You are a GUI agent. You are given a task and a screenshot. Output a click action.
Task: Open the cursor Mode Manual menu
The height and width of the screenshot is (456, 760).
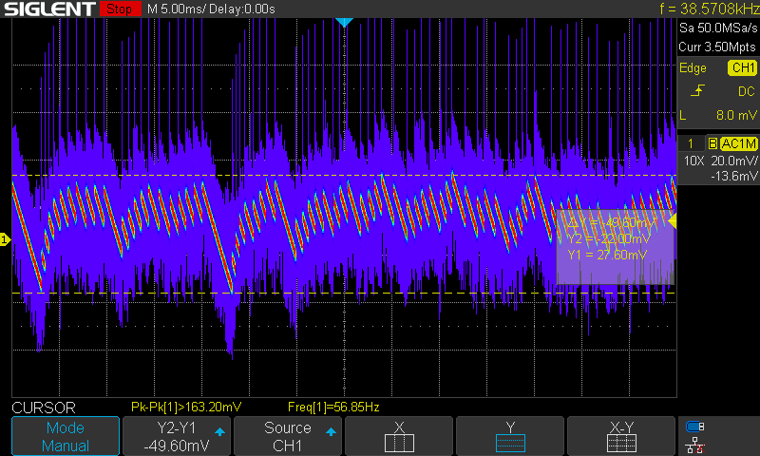coord(66,436)
